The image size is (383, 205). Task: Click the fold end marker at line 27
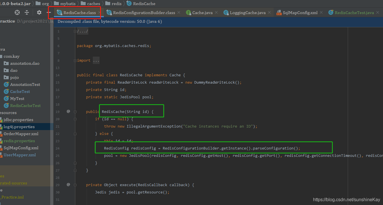coord(75,170)
